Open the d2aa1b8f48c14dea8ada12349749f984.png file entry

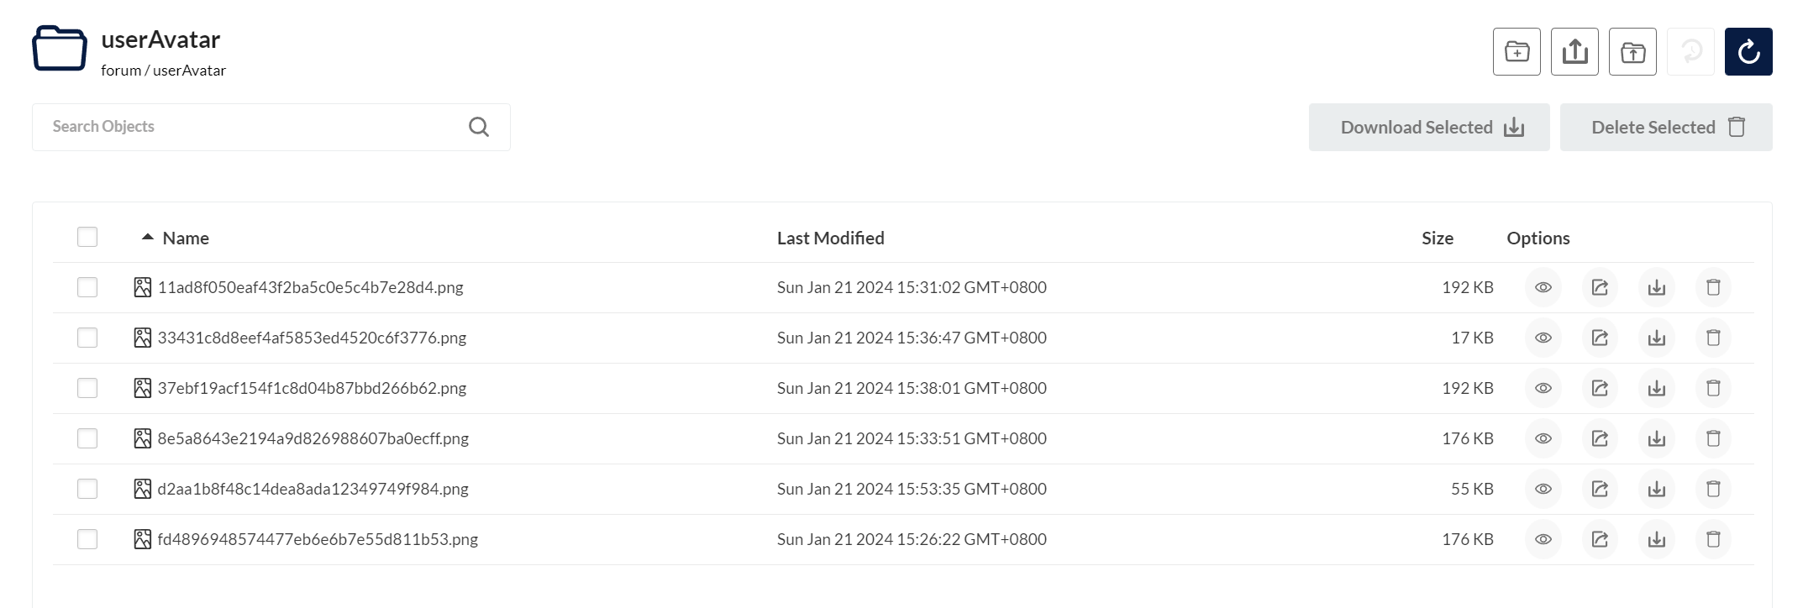(313, 490)
